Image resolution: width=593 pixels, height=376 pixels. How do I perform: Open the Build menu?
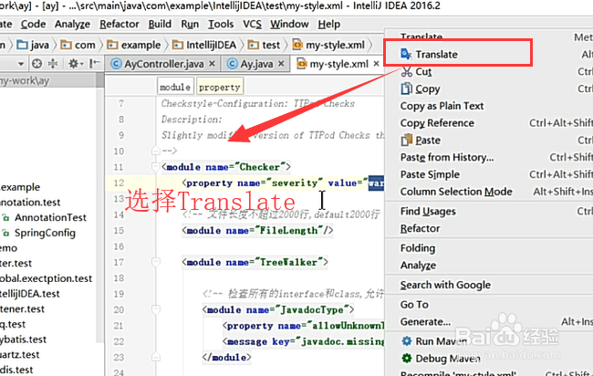pyautogui.click(x=160, y=25)
